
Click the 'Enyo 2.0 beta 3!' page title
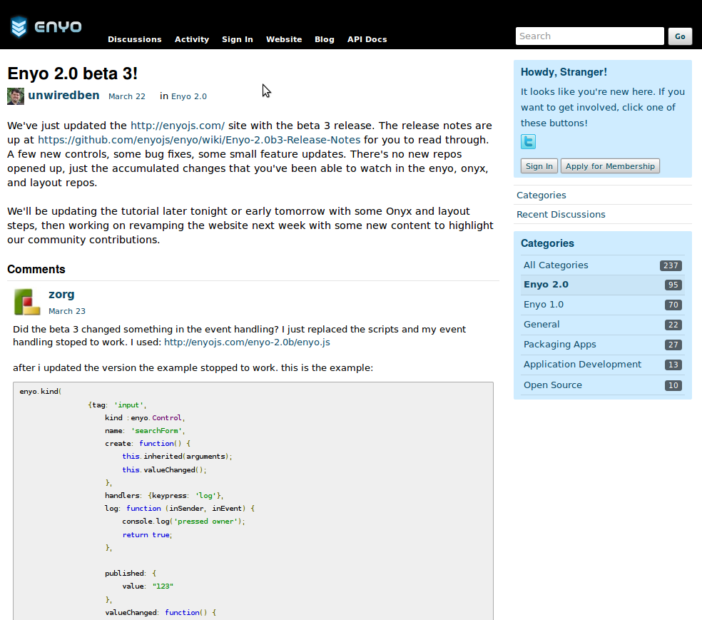73,73
